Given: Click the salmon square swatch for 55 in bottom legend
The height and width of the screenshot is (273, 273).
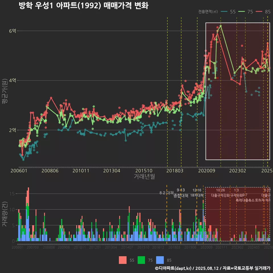Looking at the screenshot, I should pyautogui.click(x=123, y=260).
